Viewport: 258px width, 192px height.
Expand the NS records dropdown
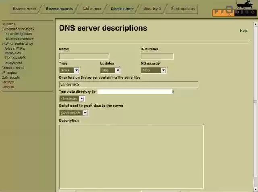(154, 70)
